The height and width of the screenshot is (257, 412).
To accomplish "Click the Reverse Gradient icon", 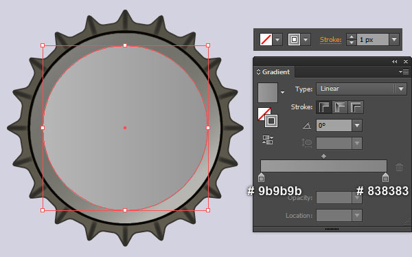I will click(x=268, y=139).
